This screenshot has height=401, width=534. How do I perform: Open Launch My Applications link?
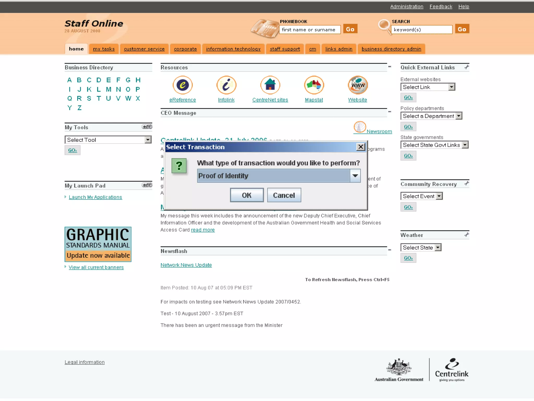(95, 197)
